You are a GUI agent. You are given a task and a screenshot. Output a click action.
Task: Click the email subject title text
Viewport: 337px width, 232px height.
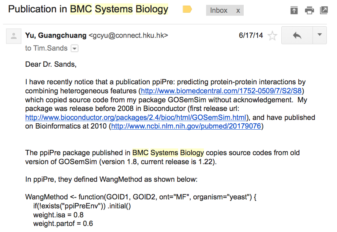[88, 9]
